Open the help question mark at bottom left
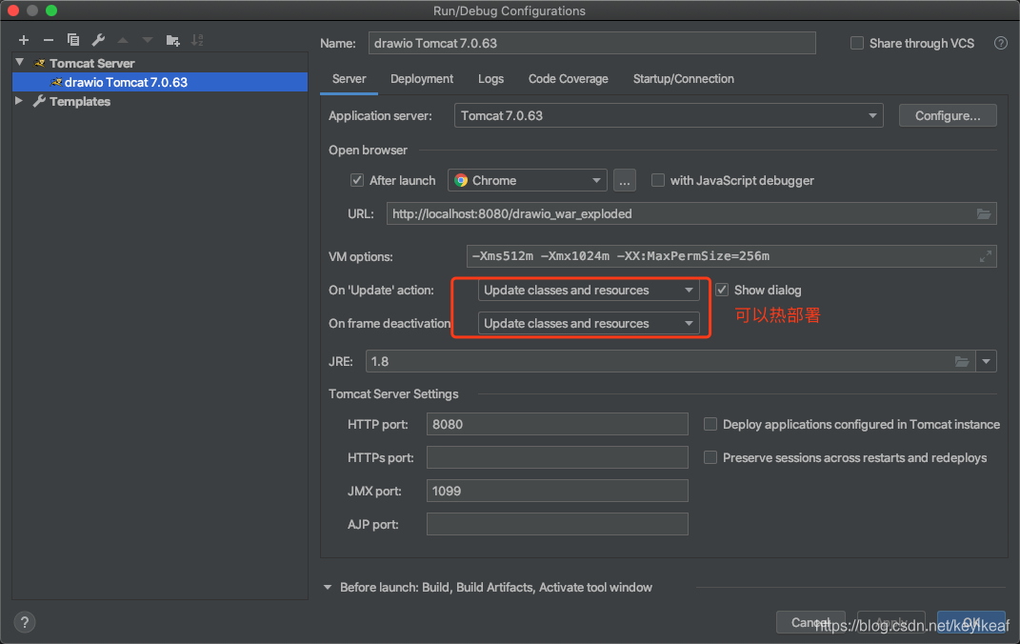The width and height of the screenshot is (1020, 644). pos(25,622)
